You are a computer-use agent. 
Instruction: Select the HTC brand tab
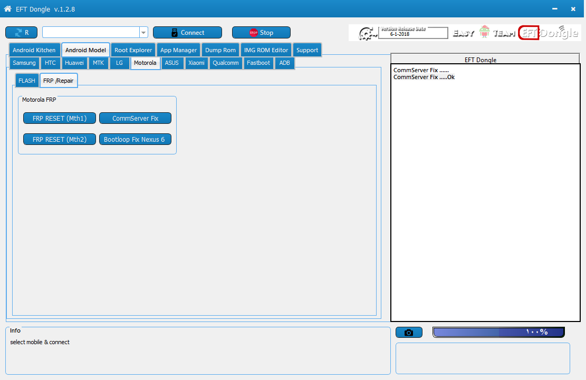click(50, 63)
